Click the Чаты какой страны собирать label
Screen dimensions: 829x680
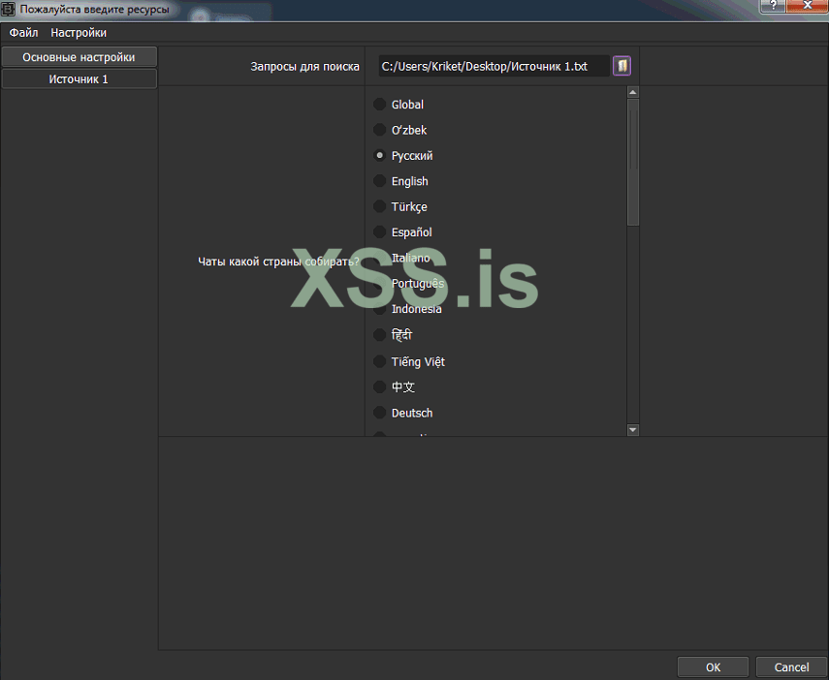point(278,262)
